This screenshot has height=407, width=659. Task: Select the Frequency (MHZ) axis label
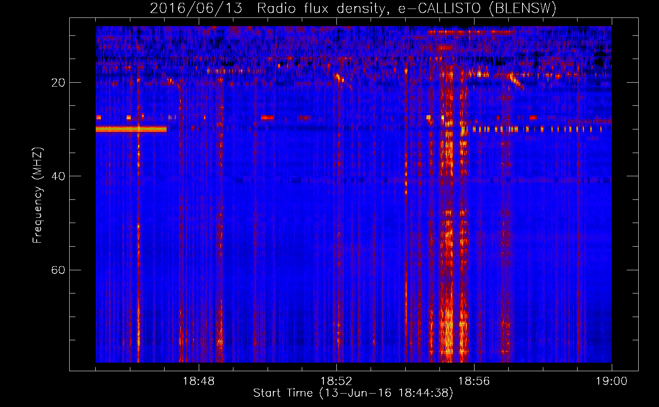[37, 195]
